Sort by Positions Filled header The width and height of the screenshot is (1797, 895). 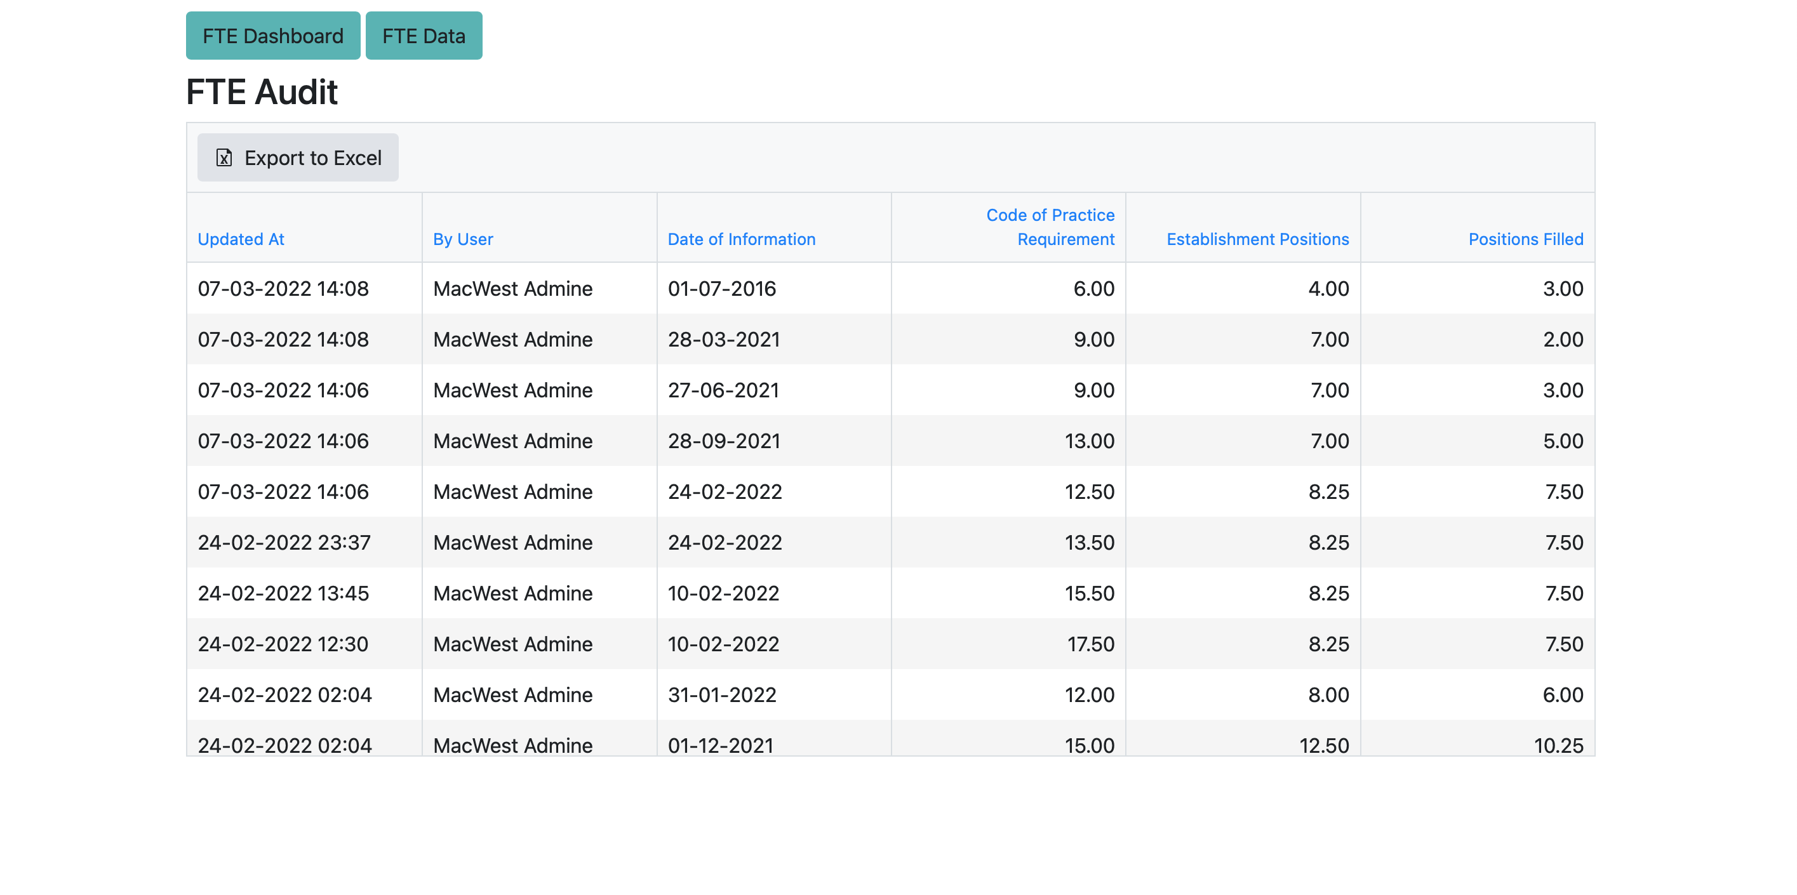[x=1526, y=239]
